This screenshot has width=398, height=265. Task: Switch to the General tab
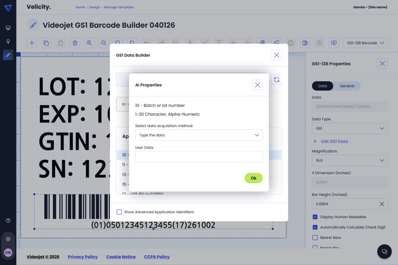347,86
